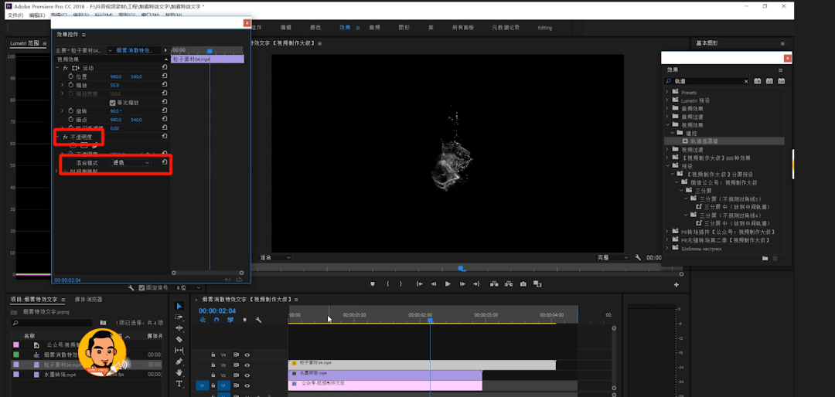Select the Hand tool
Viewport: 835px width, 397px height.
pyautogui.click(x=179, y=372)
